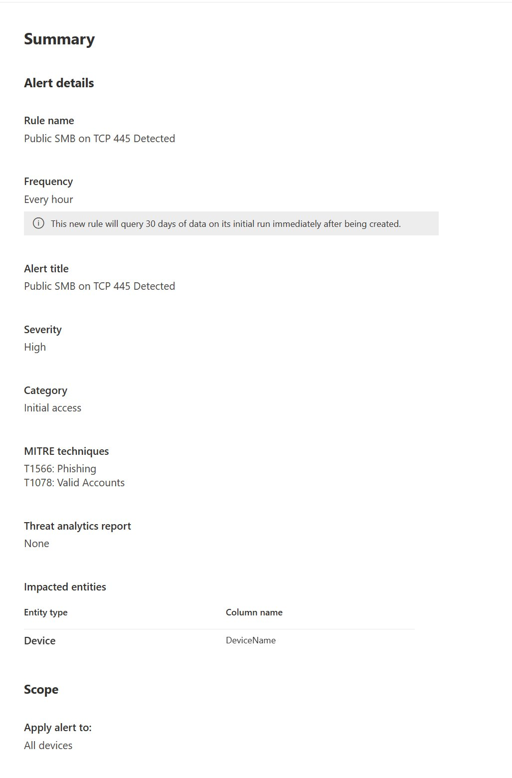Select the Device entity row

pos(40,641)
